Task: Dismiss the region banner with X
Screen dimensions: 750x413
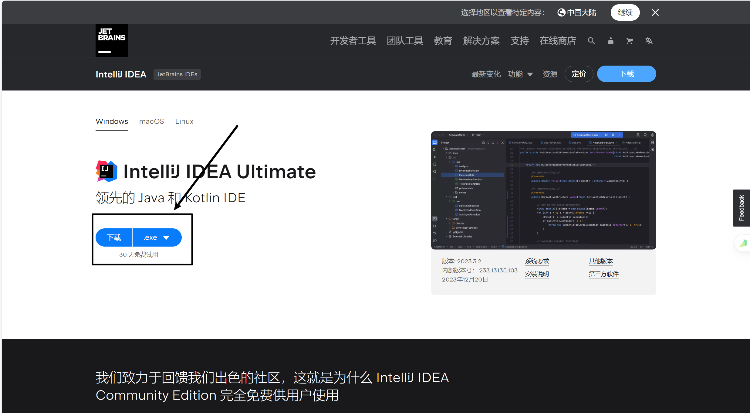Action: pos(655,12)
